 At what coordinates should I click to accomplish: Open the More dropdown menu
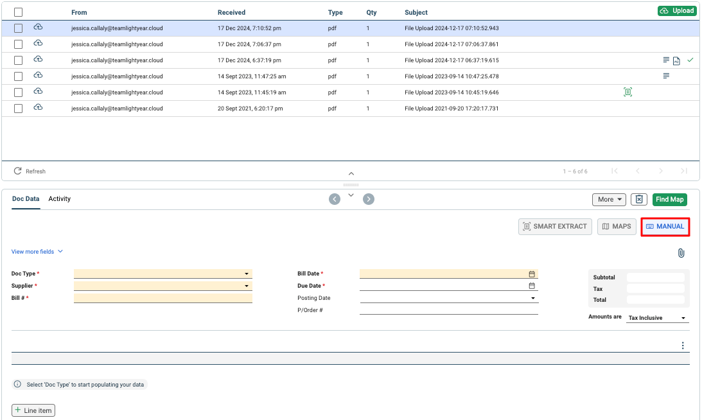point(609,199)
